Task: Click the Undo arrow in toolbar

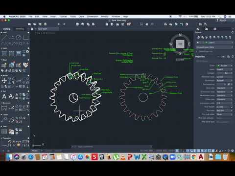Action: coord(59,24)
